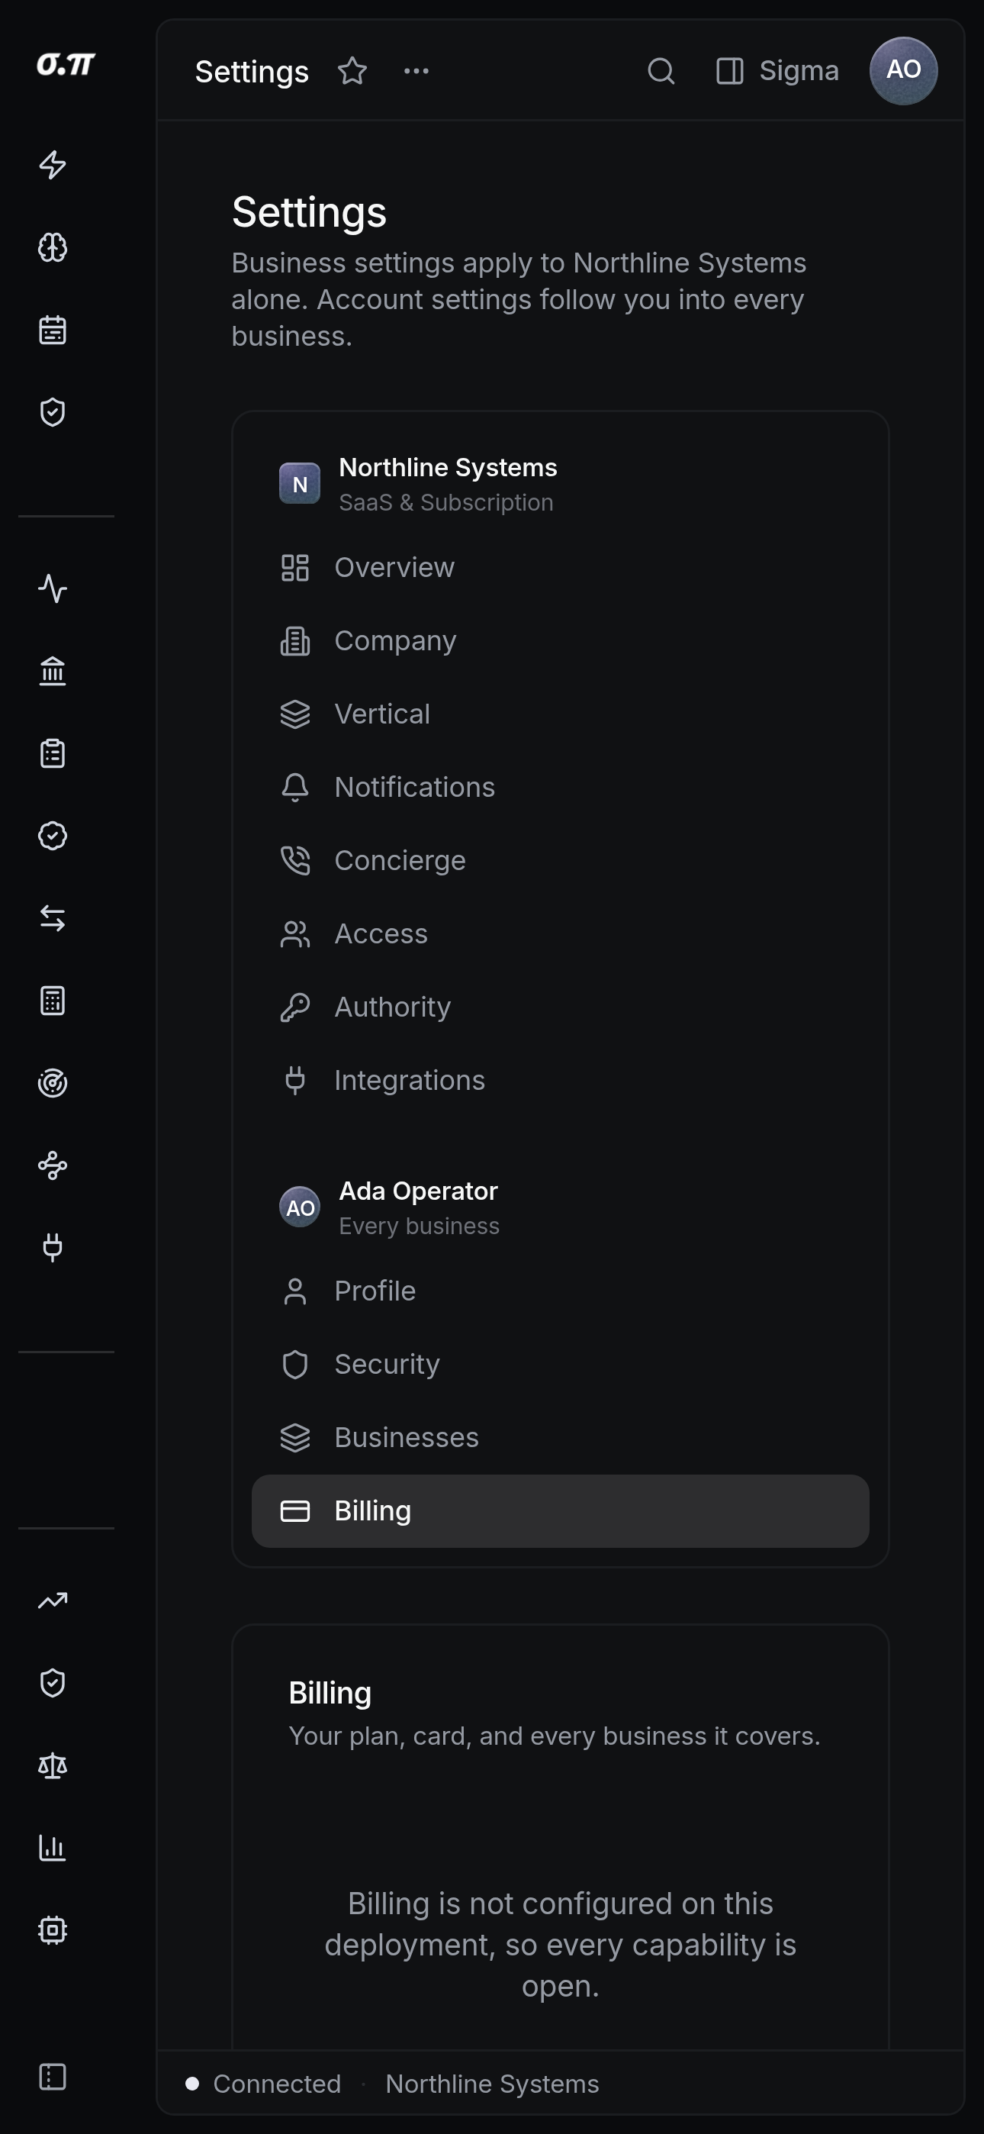Favorite Settings page with the star icon
The width and height of the screenshot is (984, 2134).
(352, 71)
